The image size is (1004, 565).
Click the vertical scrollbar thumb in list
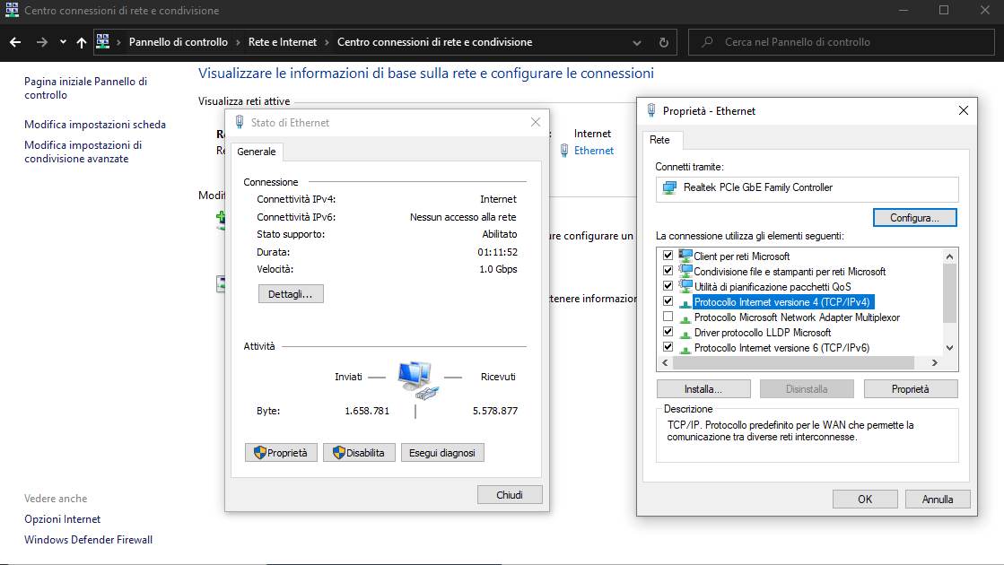[x=949, y=293]
